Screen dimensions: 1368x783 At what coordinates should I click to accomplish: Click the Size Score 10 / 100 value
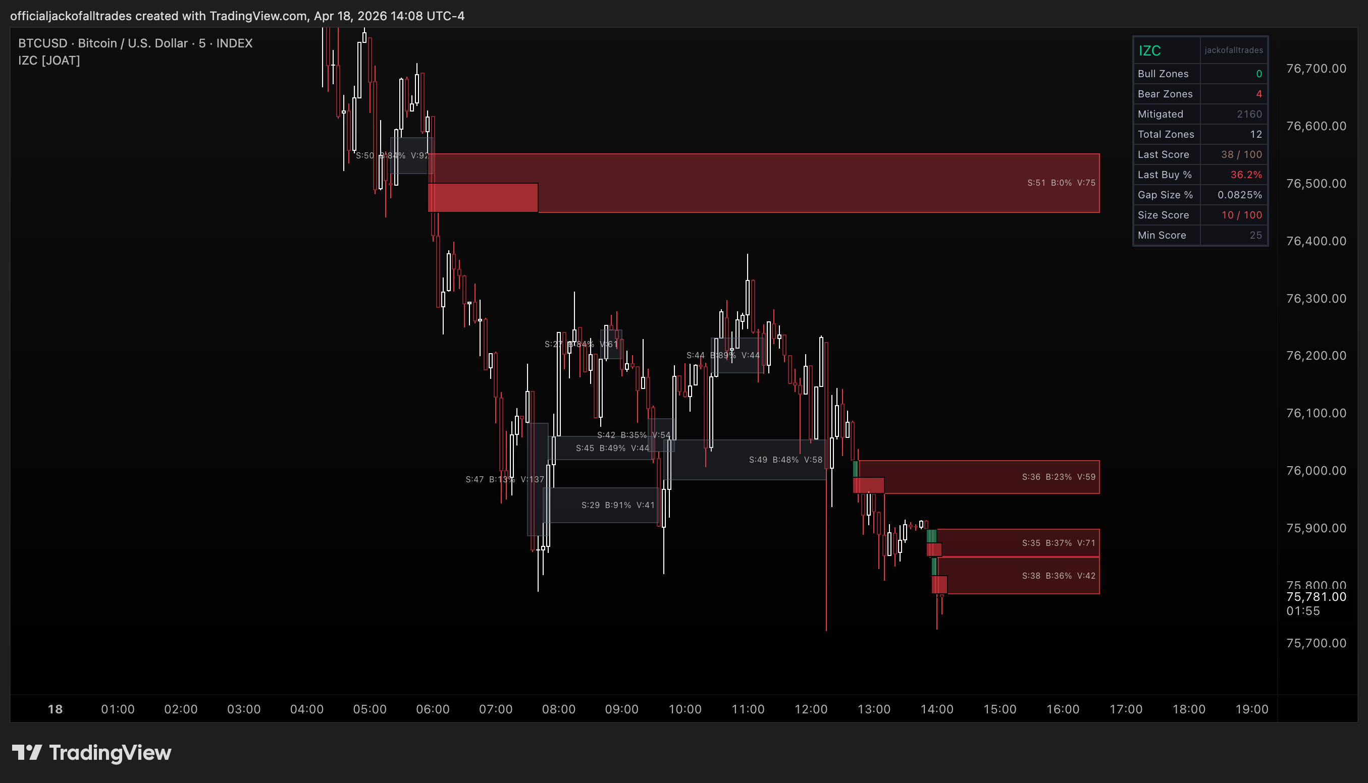[x=1241, y=214]
